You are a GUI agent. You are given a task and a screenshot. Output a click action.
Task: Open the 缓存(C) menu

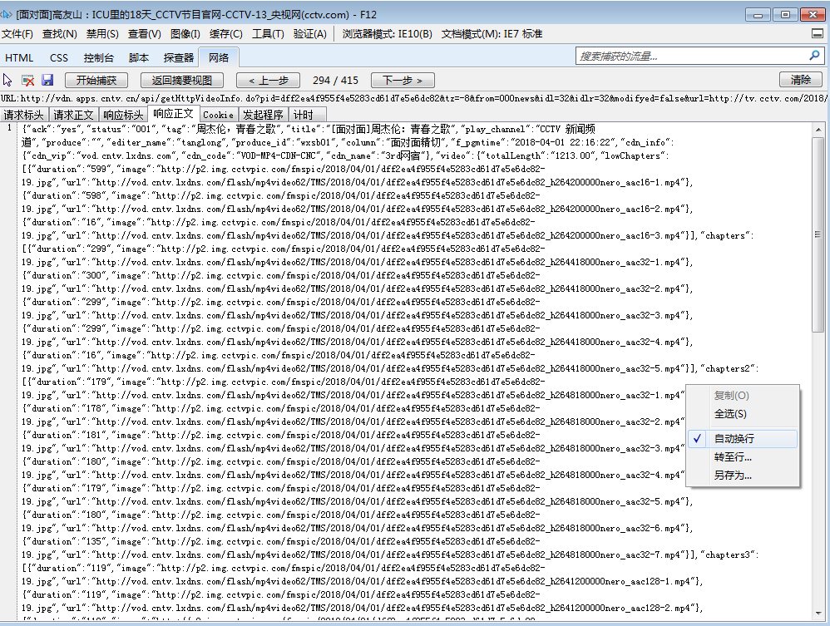click(x=225, y=34)
